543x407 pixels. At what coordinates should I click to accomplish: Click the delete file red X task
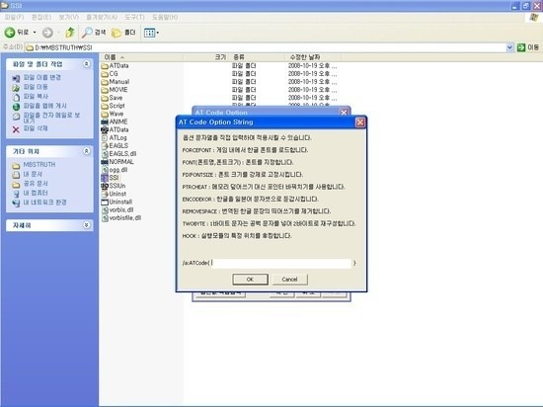[x=16, y=129]
